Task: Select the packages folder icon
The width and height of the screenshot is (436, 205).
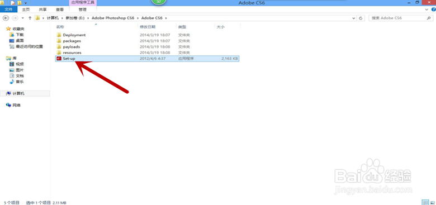Action: pyautogui.click(x=59, y=41)
